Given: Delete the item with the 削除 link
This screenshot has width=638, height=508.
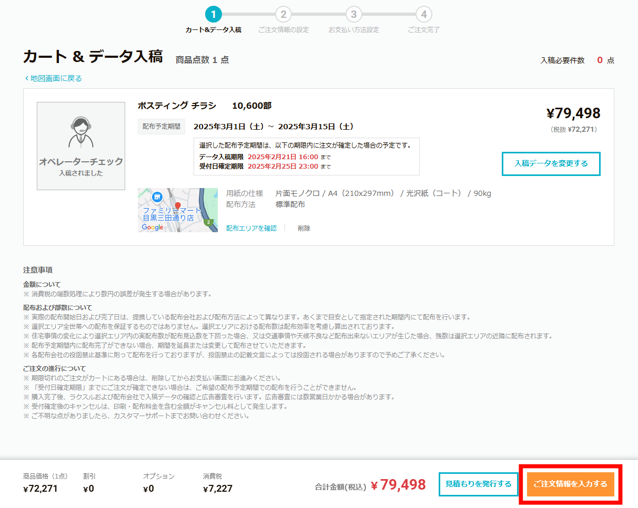Looking at the screenshot, I should tap(304, 227).
